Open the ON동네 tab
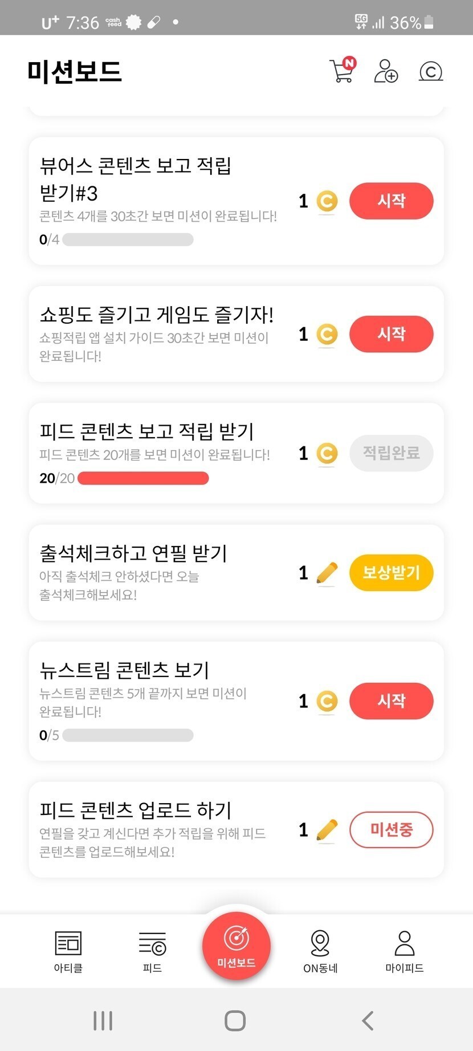The image size is (473, 1051). (x=320, y=951)
